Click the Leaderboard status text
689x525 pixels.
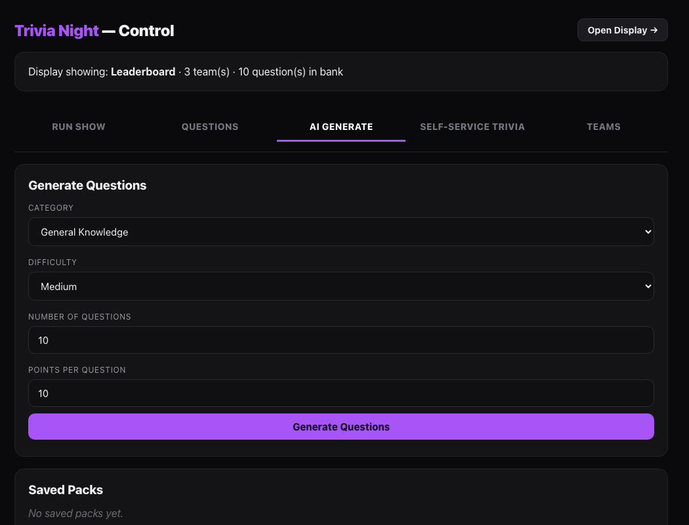point(143,72)
